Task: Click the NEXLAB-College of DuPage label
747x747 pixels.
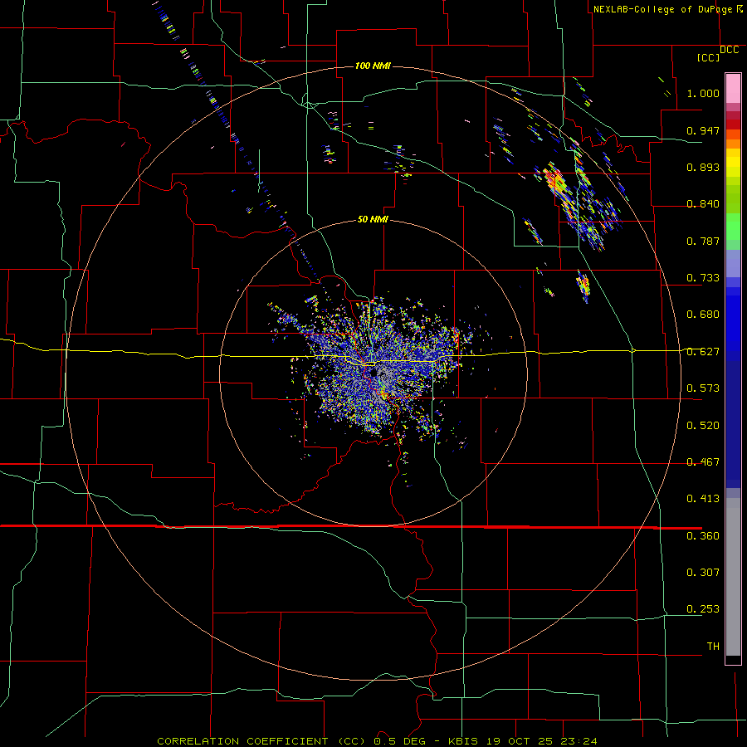Action: pyautogui.click(x=662, y=9)
